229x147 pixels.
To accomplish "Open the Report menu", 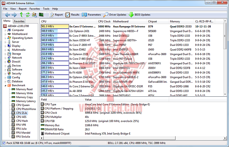I will [23, 9].
